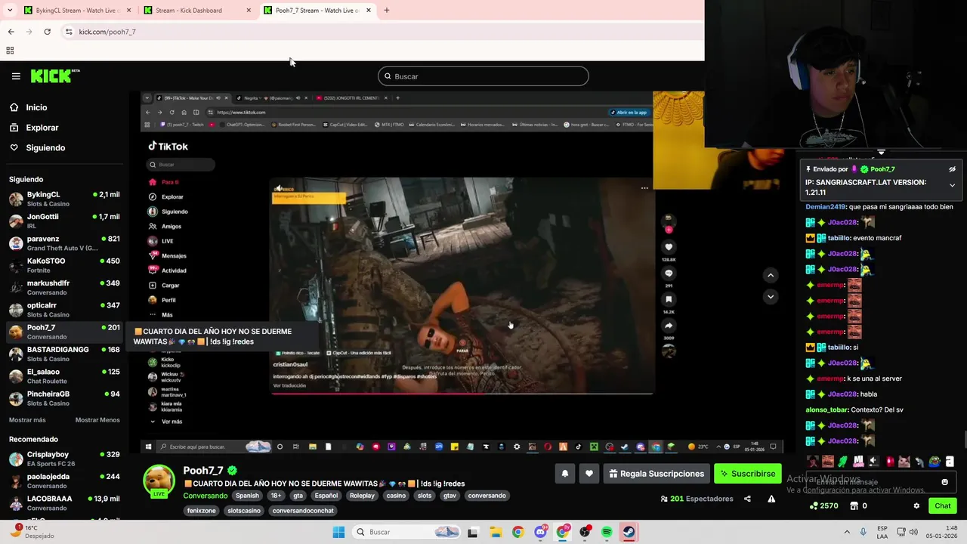Open recommended channel LACOBRAAA

click(x=64, y=502)
